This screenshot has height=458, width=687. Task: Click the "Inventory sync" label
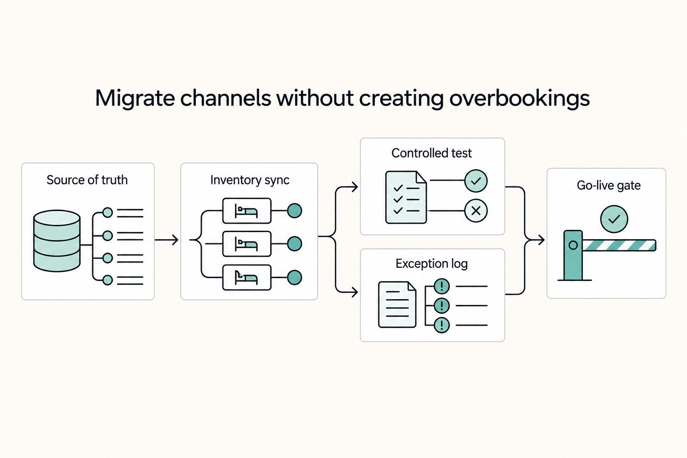click(250, 180)
